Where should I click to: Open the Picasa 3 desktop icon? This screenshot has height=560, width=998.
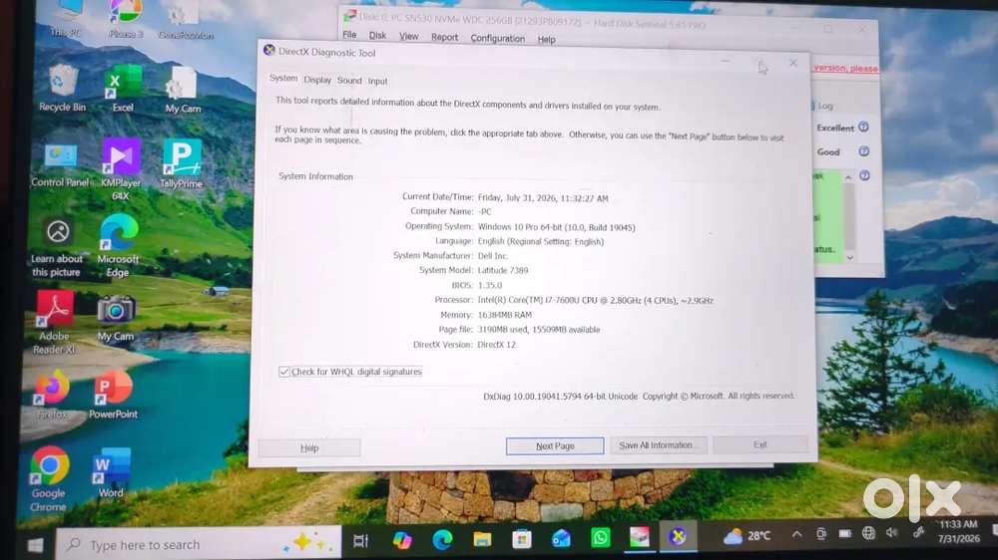[126, 19]
